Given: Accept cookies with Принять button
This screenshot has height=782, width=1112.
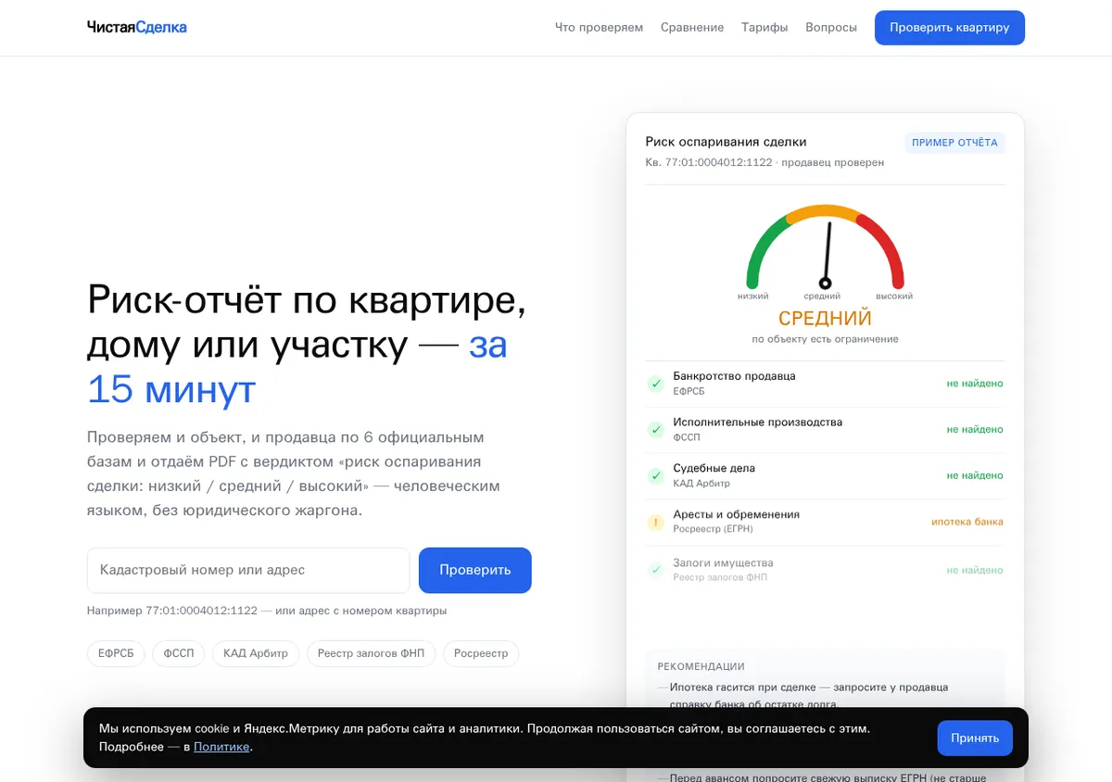Looking at the screenshot, I should (975, 738).
